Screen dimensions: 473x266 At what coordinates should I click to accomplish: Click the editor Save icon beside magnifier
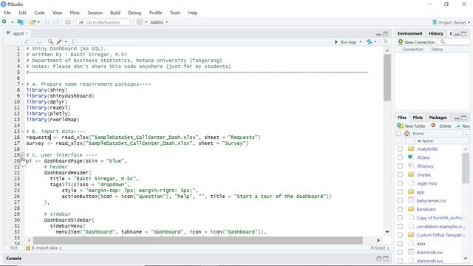pos(38,41)
